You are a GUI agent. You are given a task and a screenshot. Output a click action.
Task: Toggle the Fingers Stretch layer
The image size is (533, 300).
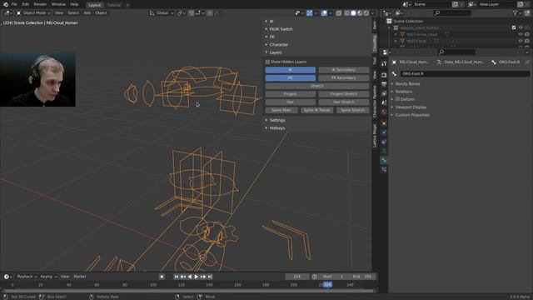pos(344,94)
